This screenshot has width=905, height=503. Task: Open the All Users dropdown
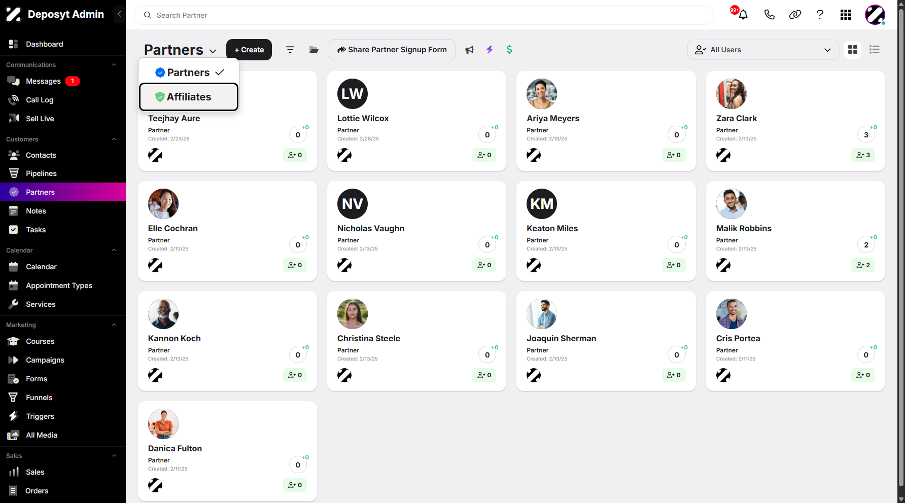coord(763,50)
